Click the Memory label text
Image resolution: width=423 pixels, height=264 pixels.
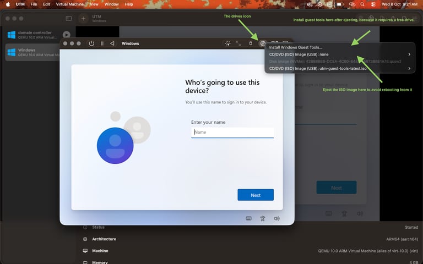click(100, 262)
